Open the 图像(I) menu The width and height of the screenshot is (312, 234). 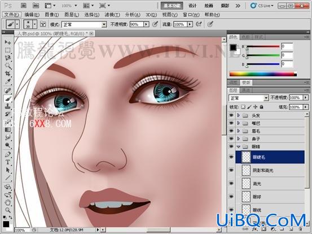[x=52, y=15]
